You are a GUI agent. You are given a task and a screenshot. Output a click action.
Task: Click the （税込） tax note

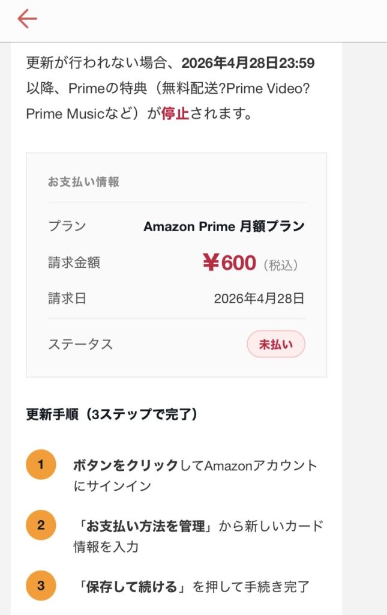(x=281, y=265)
